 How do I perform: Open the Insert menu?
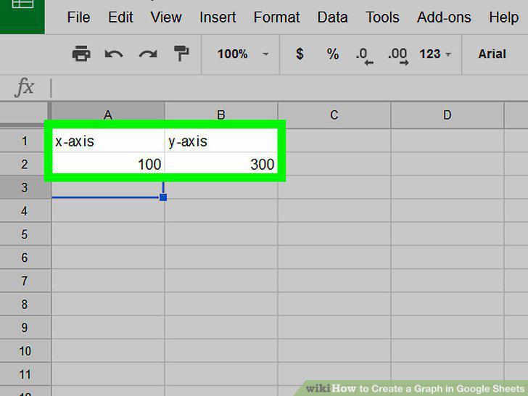pyautogui.click(x=218, y=17)
